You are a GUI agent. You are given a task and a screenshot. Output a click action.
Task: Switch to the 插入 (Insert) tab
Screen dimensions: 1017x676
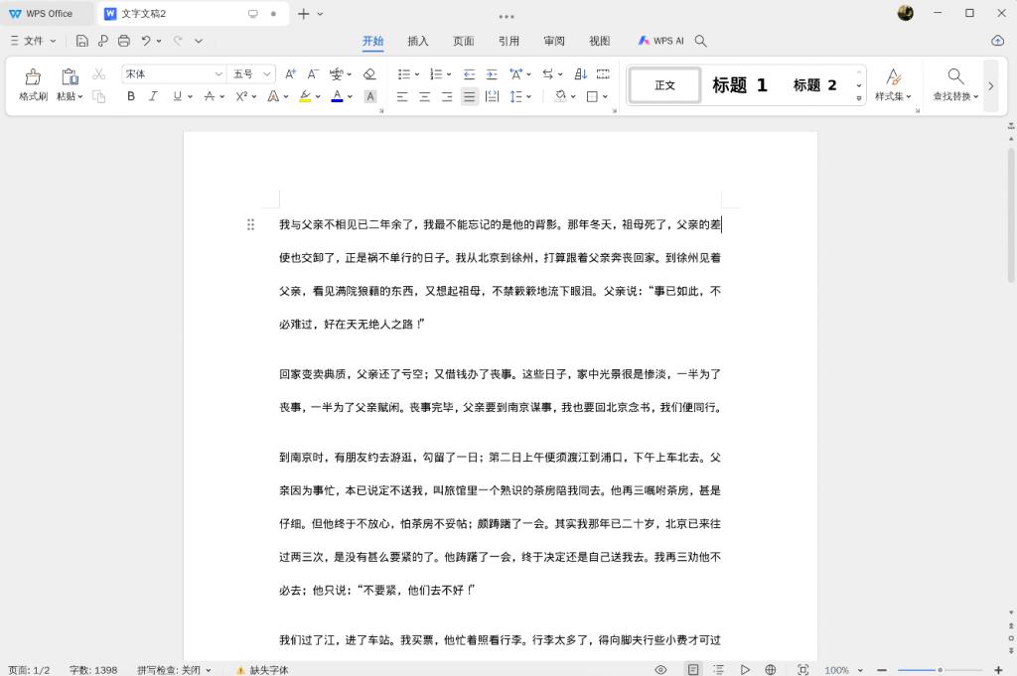click(418, 41)
